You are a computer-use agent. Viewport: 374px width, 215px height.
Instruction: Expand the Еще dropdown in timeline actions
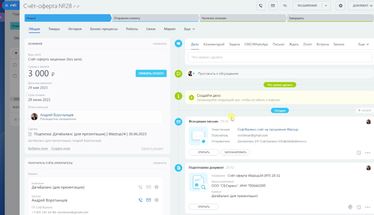click(363, 44)
